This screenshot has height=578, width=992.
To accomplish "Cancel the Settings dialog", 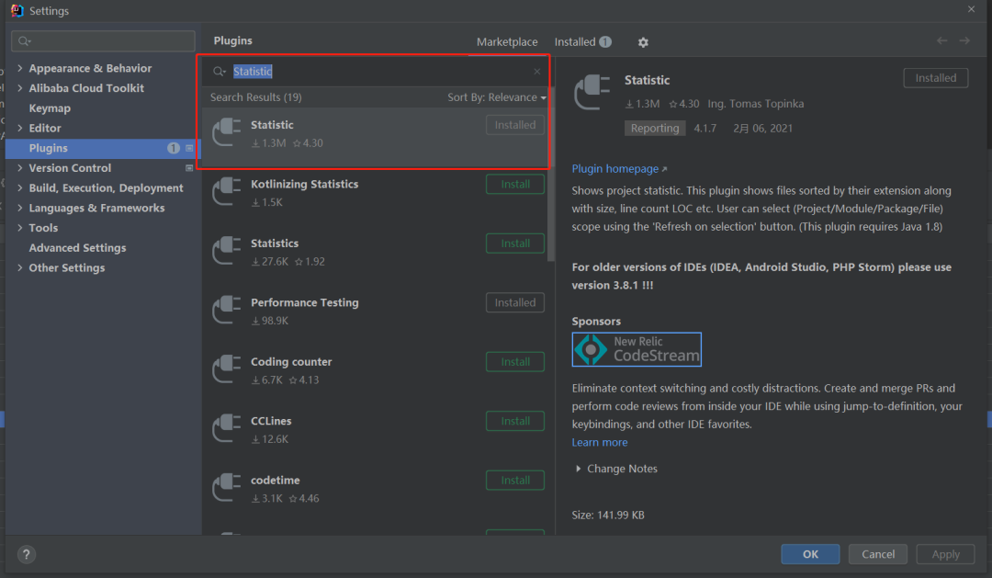I will pos(878,555).
